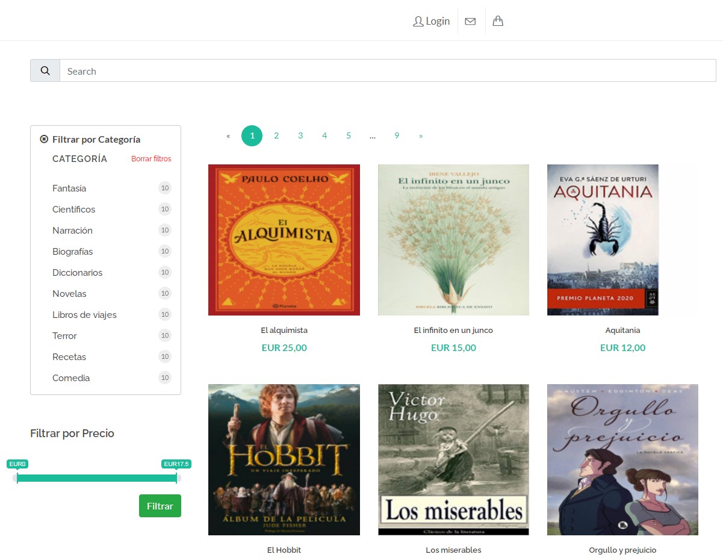Go to page 9

[x=397, y=135]
